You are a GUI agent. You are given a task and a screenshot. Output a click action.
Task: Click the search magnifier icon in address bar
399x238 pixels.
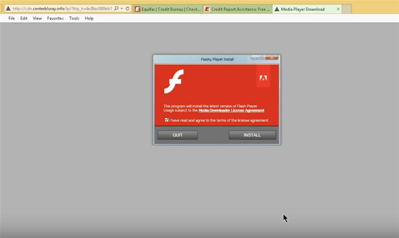point(116,8)
